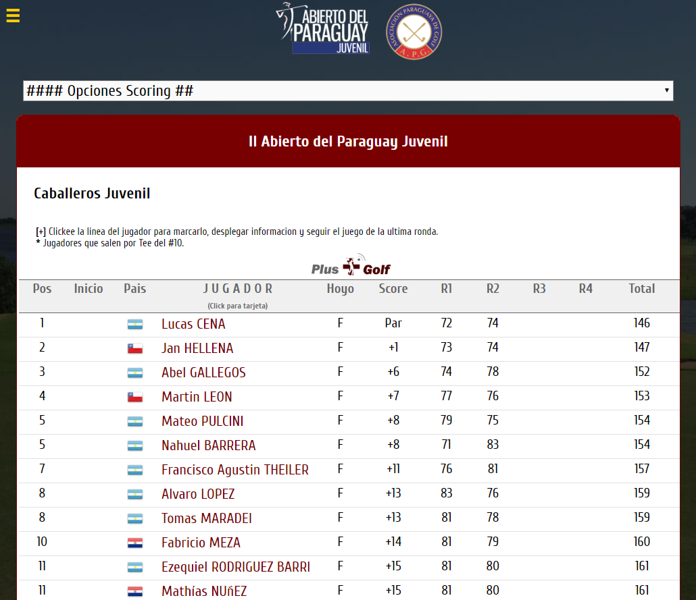Click the Plus Golf logo
Viewport: 696px width, 600px height.
351,267
